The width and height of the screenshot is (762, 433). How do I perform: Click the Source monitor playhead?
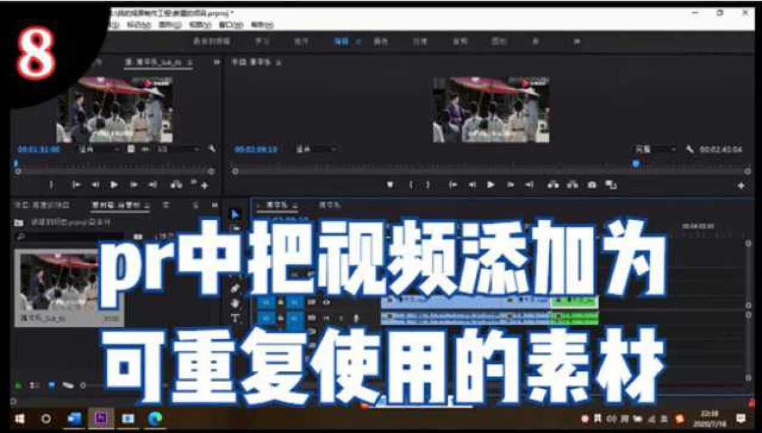pos(16,163)
